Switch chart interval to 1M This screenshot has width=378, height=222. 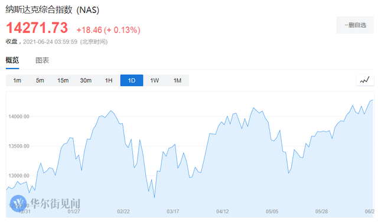tap(177, 80)
